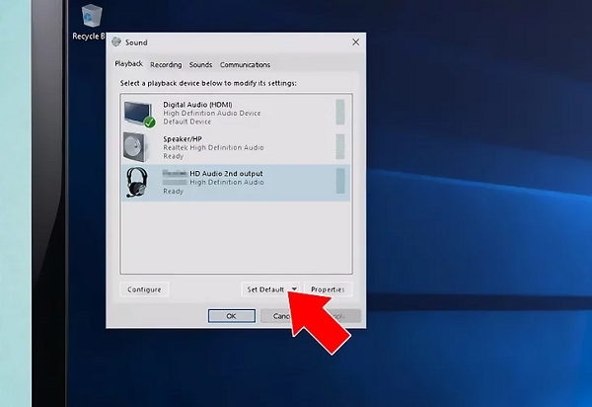Screen dimensions: 592x407
Task: Open the Sounds tab
Action: point(200,65)
